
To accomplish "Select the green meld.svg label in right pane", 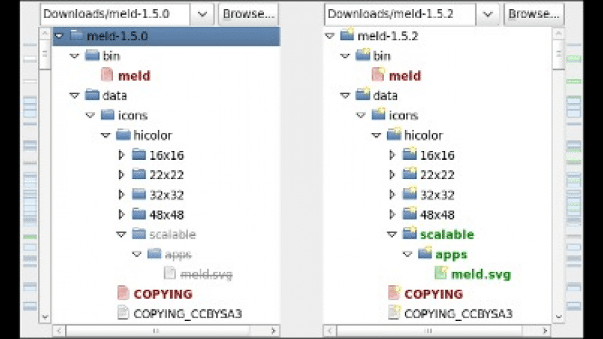I will coord(481,274).
